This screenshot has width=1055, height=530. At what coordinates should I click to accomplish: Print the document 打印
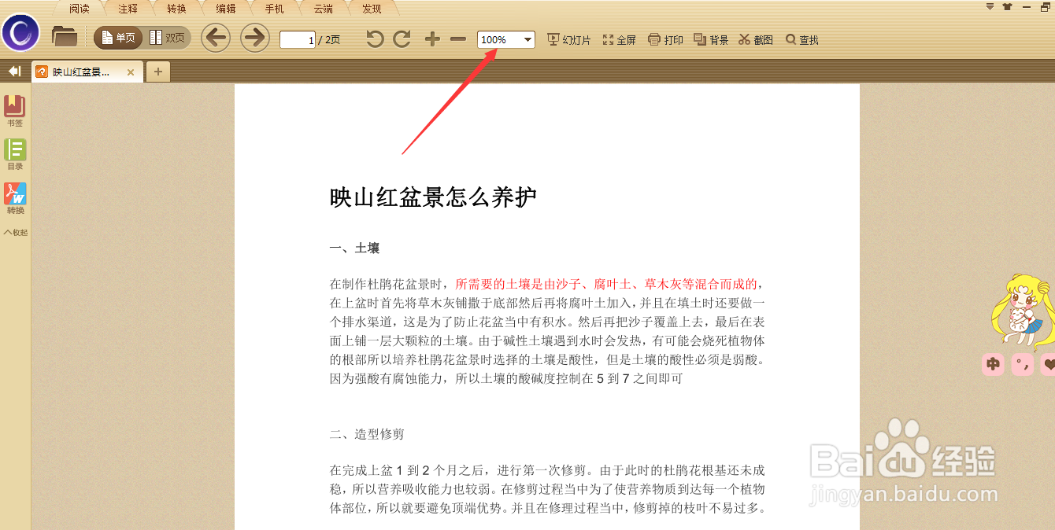pos(665,39)
